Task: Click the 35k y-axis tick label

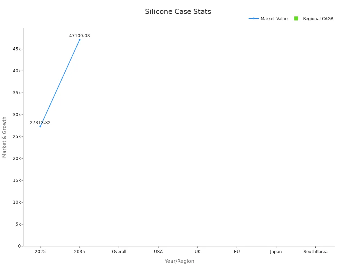Action: pyautogui.click(x=17, y=92)
